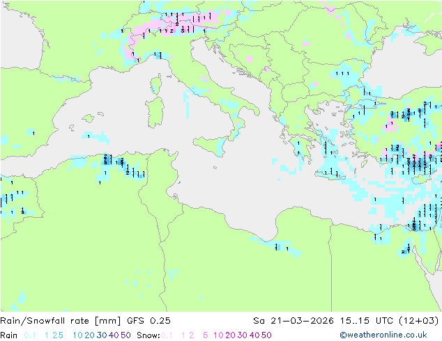
Task: Click the island of Cyprus on map
Action: tap(422, 178)
